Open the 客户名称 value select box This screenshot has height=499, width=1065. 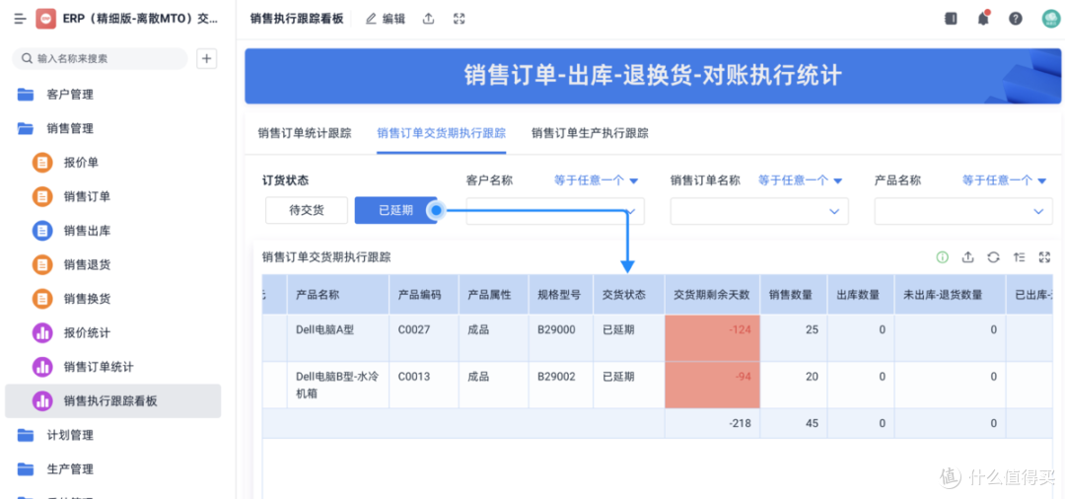pyautogui.click(x=555, y=211)
